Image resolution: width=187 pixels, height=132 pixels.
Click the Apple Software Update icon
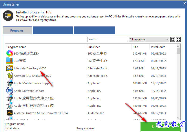10,91
